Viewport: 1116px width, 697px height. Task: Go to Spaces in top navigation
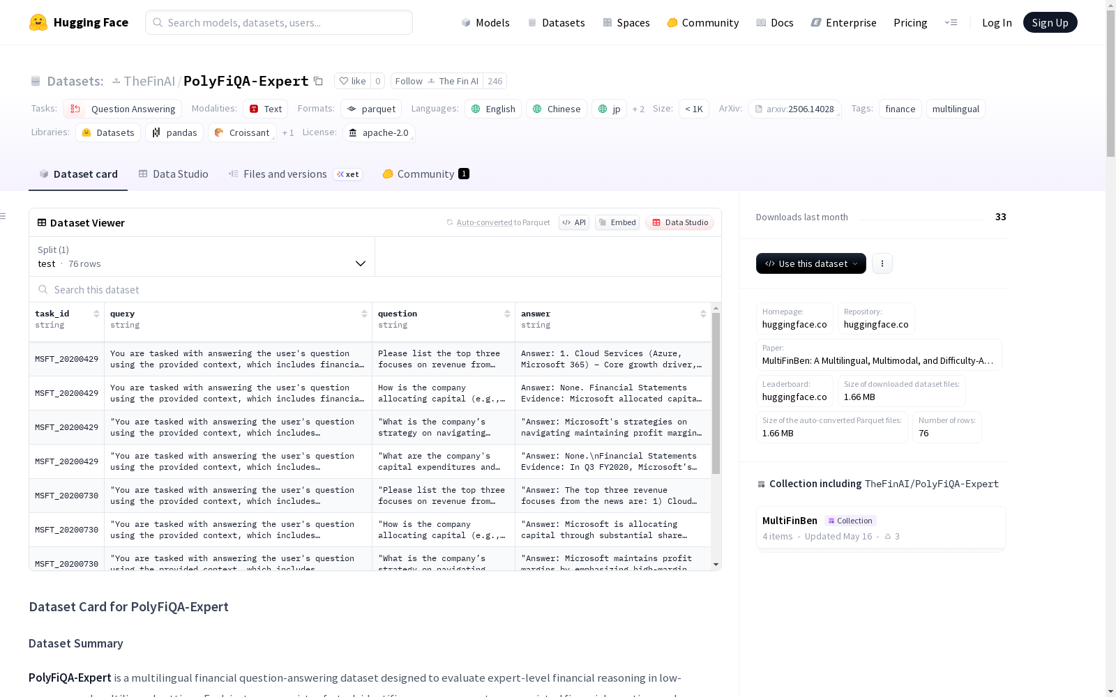[x=626, y=22]
